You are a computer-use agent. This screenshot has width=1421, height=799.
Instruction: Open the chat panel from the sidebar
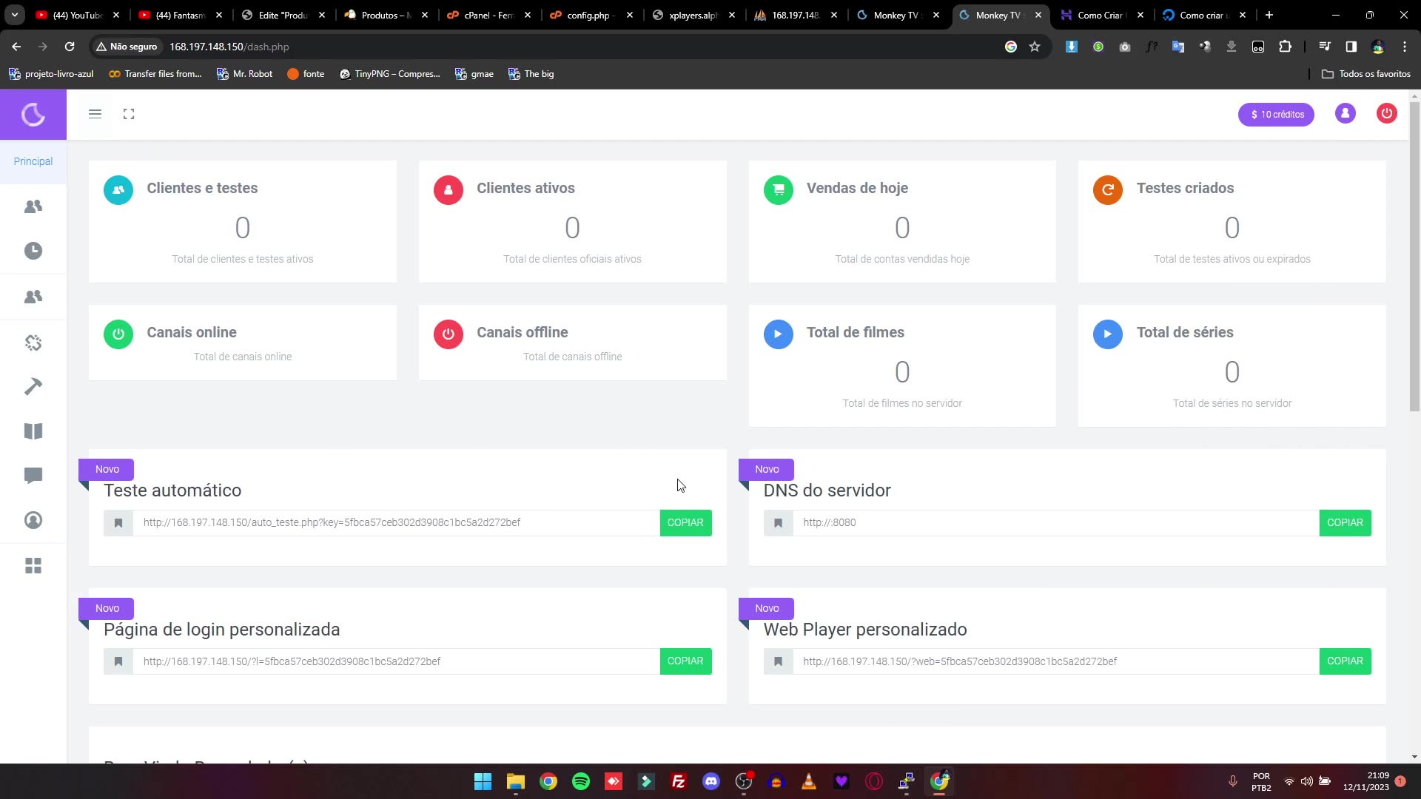[33, 476]
